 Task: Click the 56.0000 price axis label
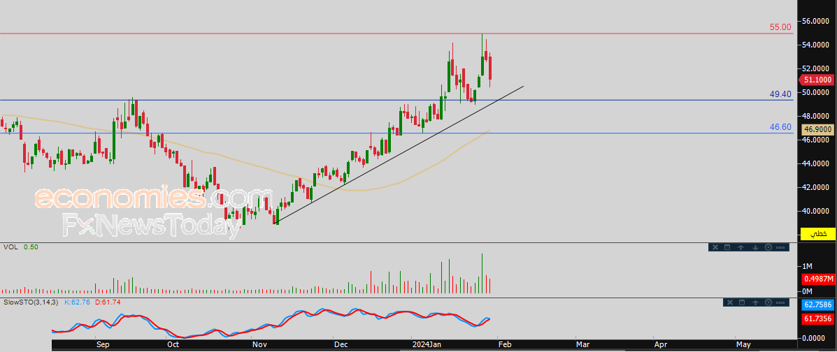pyautogui.click(x=817, y=22)
